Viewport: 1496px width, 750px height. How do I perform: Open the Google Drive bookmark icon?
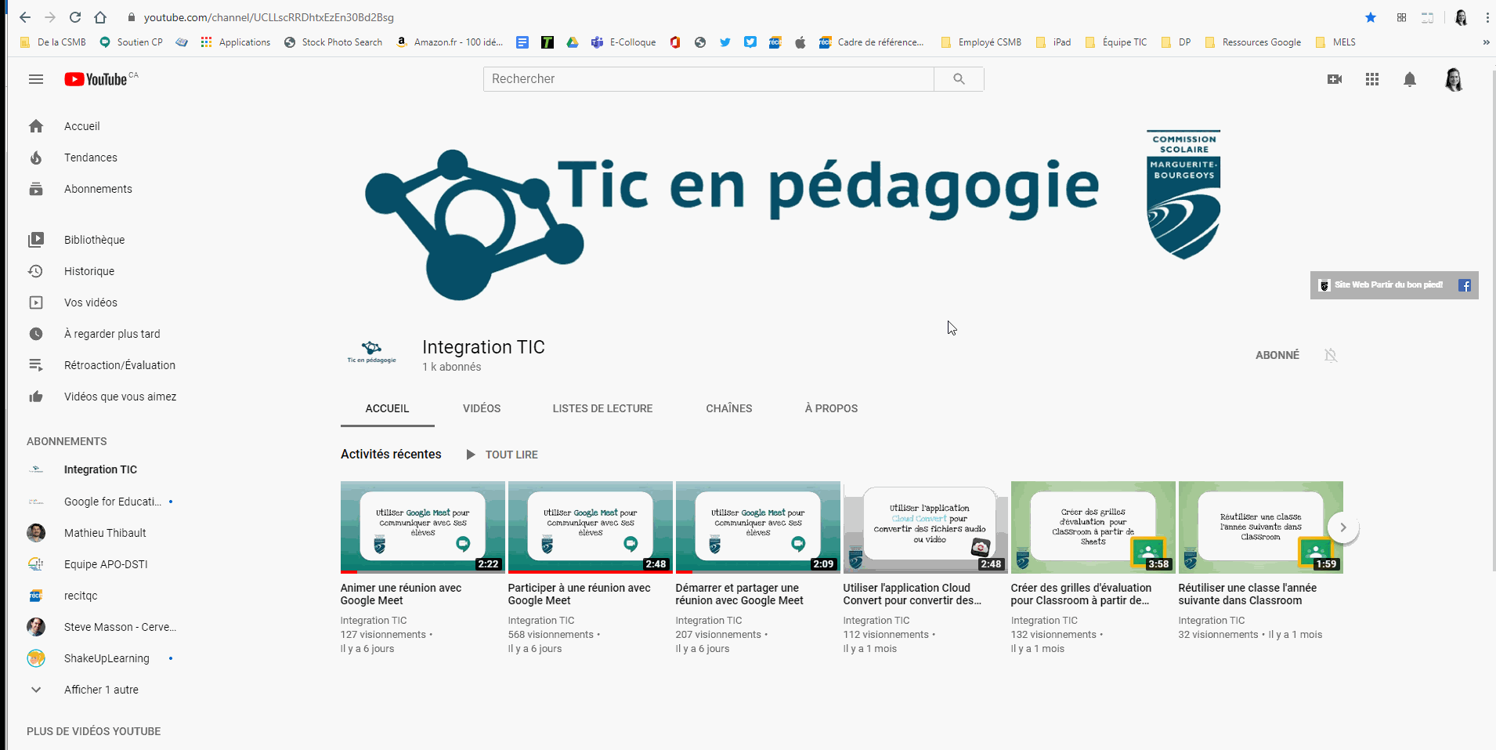pyautogui.click(x=573, y=42)
